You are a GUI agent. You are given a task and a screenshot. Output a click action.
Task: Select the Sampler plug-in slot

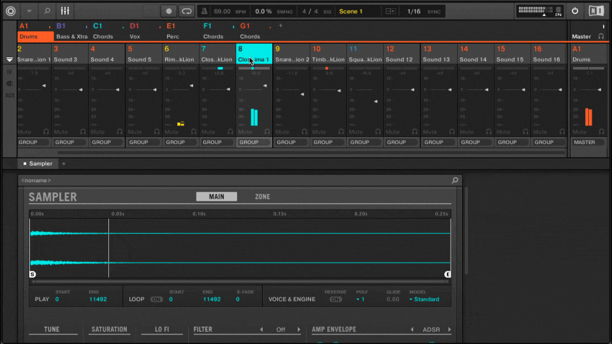tap(38, 164)
